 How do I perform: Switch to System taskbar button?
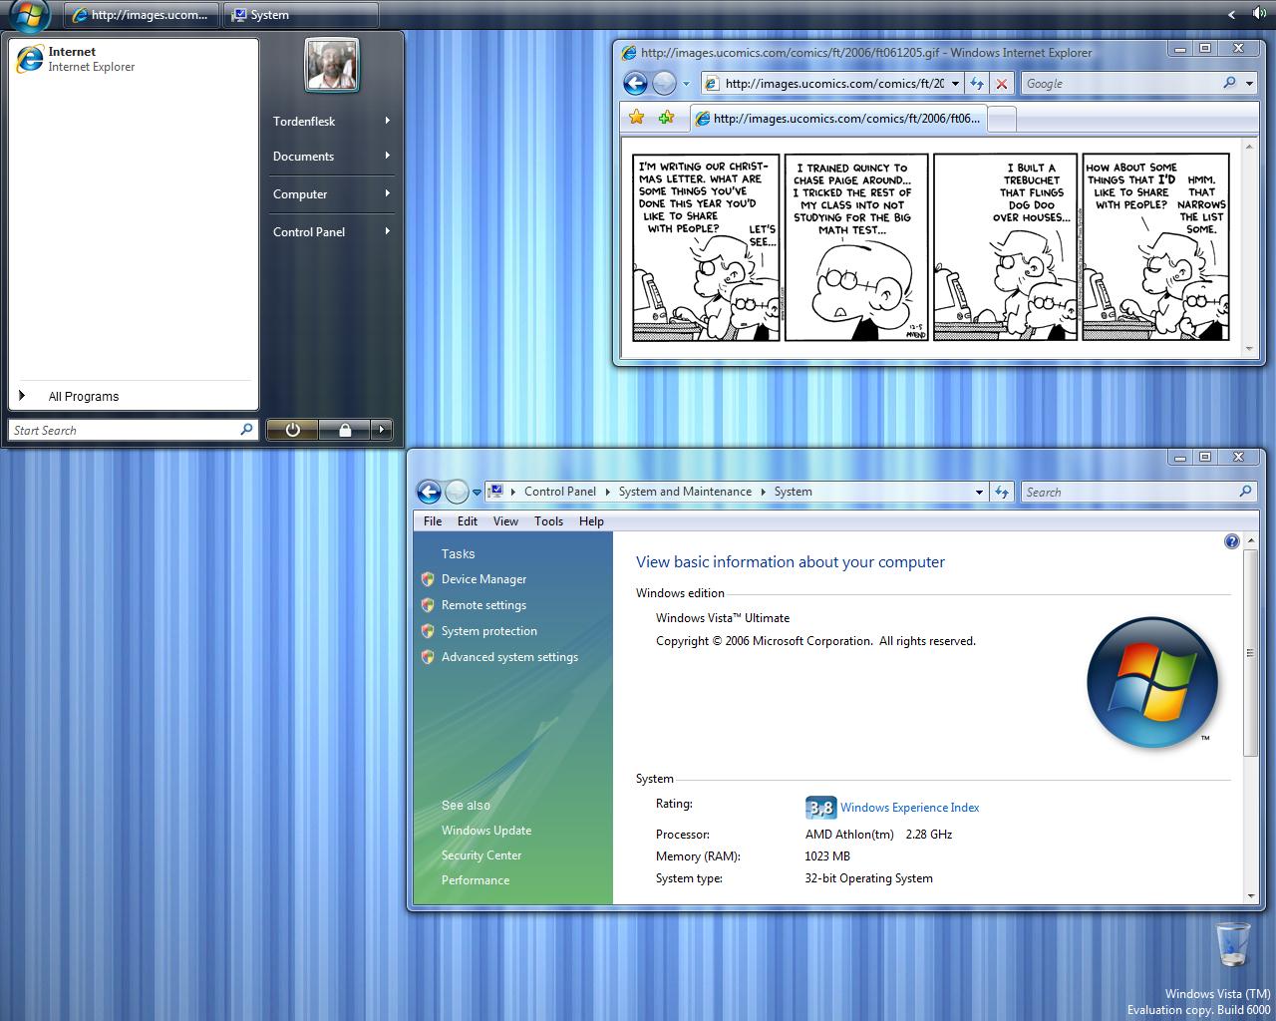pyautogui.click(x=301, y=15)
